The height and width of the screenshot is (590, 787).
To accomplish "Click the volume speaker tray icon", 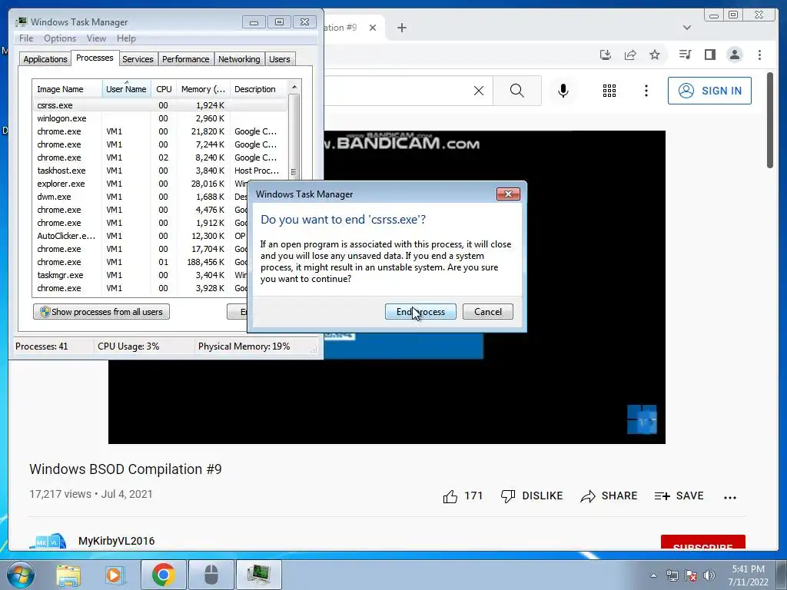I will click(x=709, y=575).
